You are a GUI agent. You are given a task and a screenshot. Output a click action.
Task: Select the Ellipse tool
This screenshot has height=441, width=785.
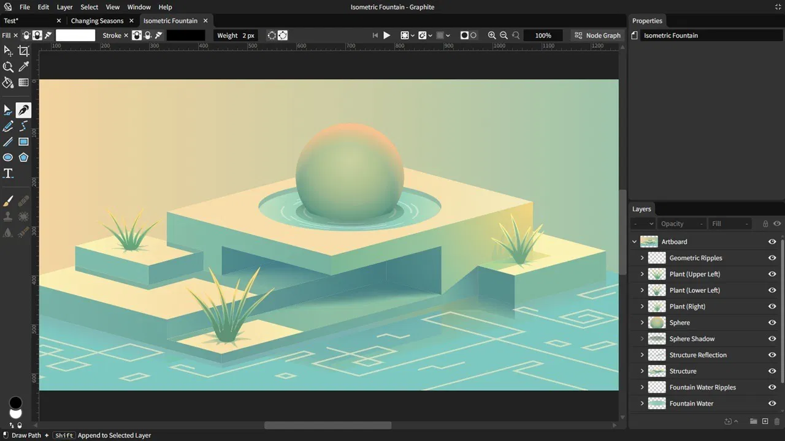[8, 157]
